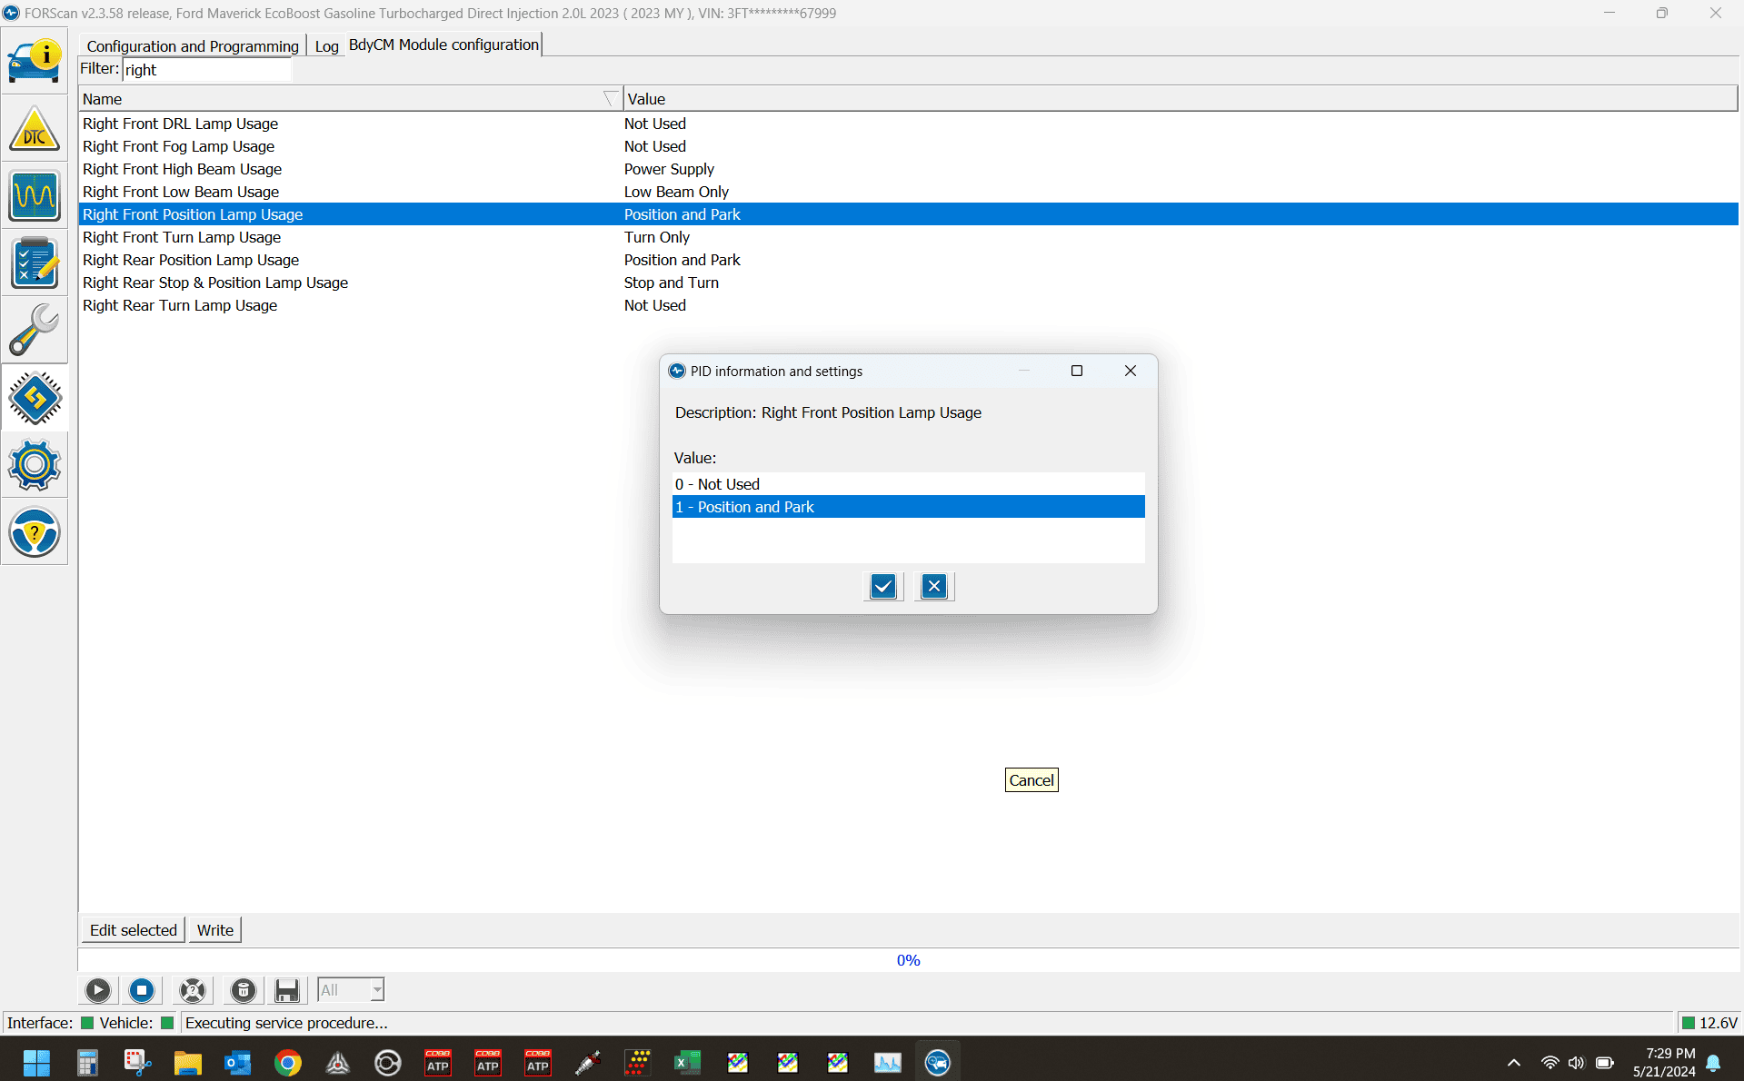1744x1081 pixels.
Task: Switch to the Log tab
Action: (326, 46)
